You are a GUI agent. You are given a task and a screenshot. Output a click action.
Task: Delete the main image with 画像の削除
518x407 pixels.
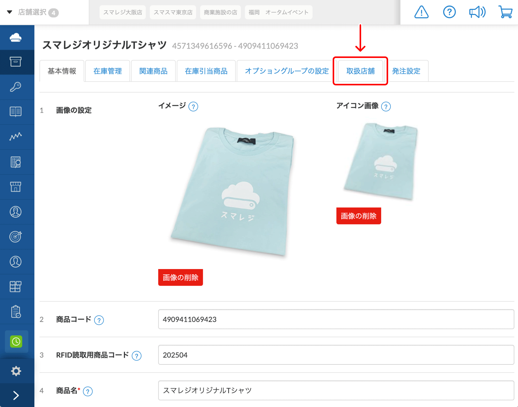point(181,277)
